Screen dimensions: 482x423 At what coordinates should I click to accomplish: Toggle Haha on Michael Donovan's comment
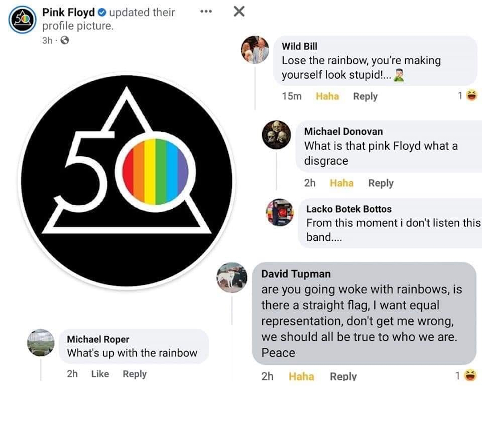point(341,183)
